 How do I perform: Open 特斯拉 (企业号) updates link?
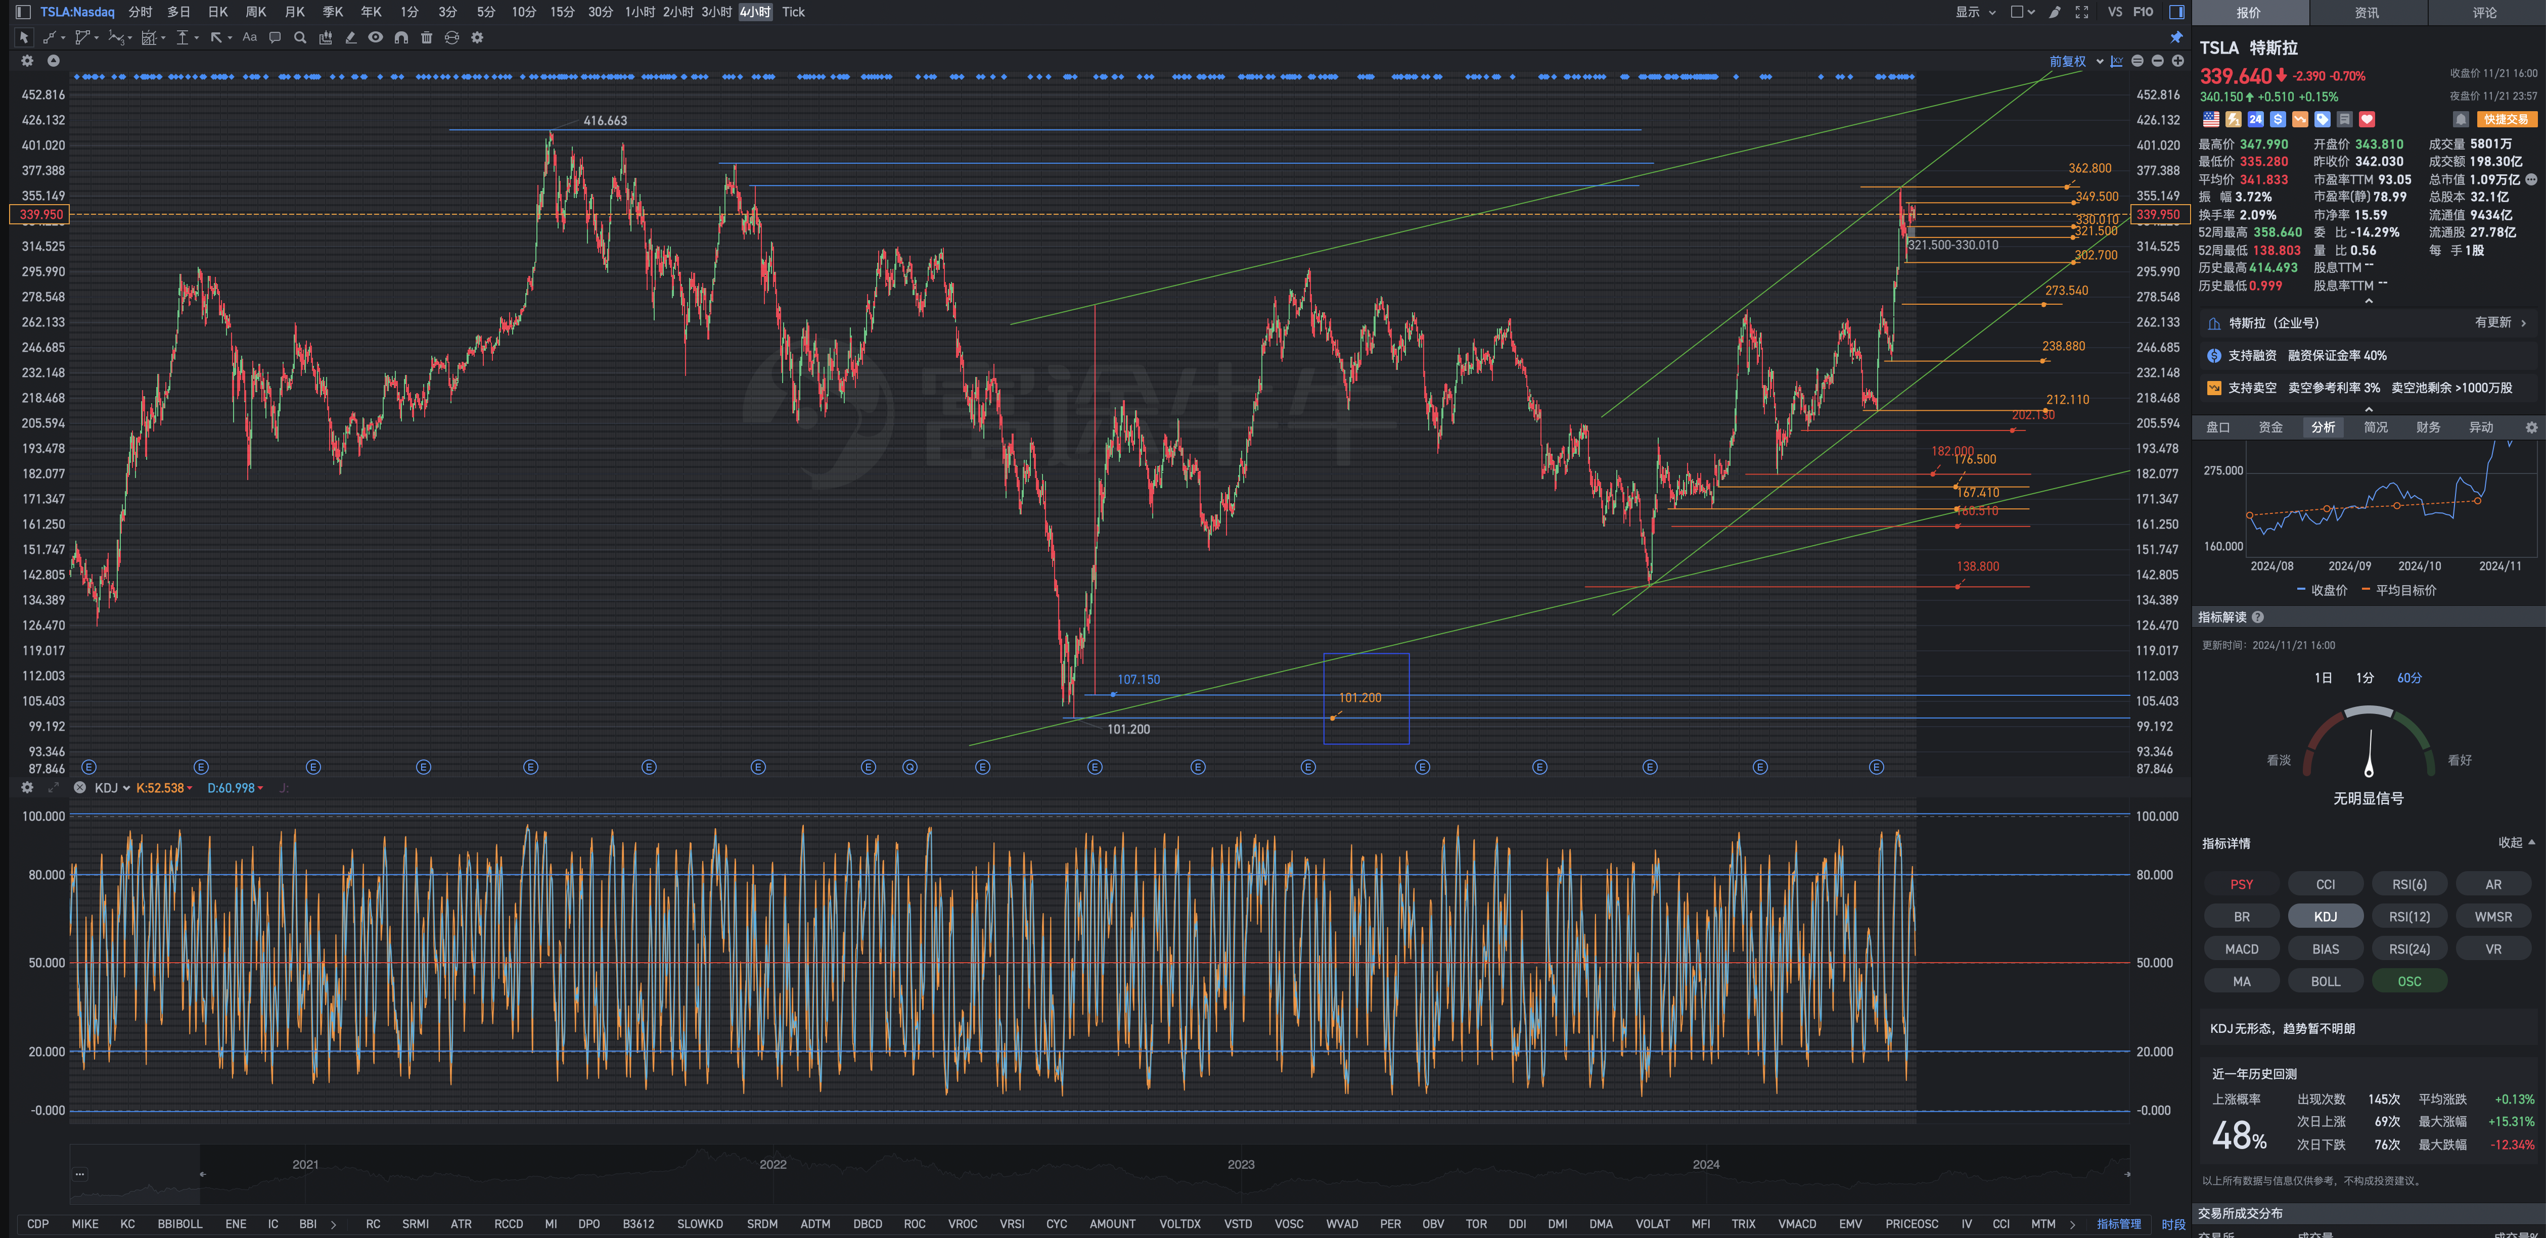tap(2369, 323)
